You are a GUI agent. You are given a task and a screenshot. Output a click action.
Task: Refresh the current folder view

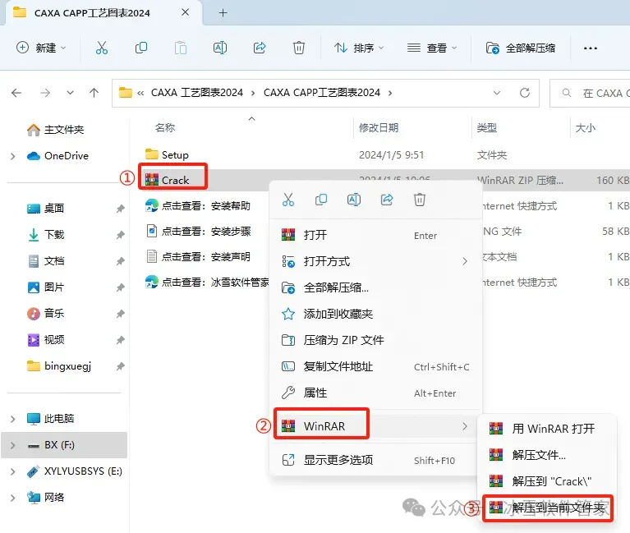[525, 93]
